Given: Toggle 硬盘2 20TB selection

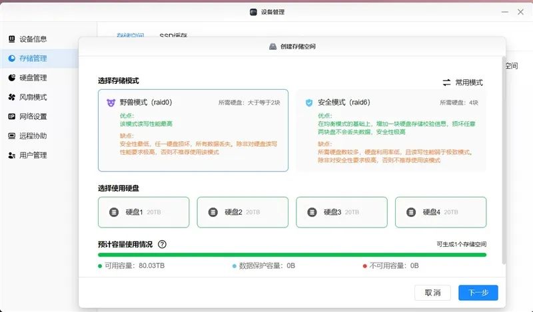Looking at the screenshot, I should click(x=243, y=212).
